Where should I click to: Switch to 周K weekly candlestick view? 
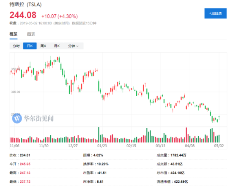coord(43,46)
